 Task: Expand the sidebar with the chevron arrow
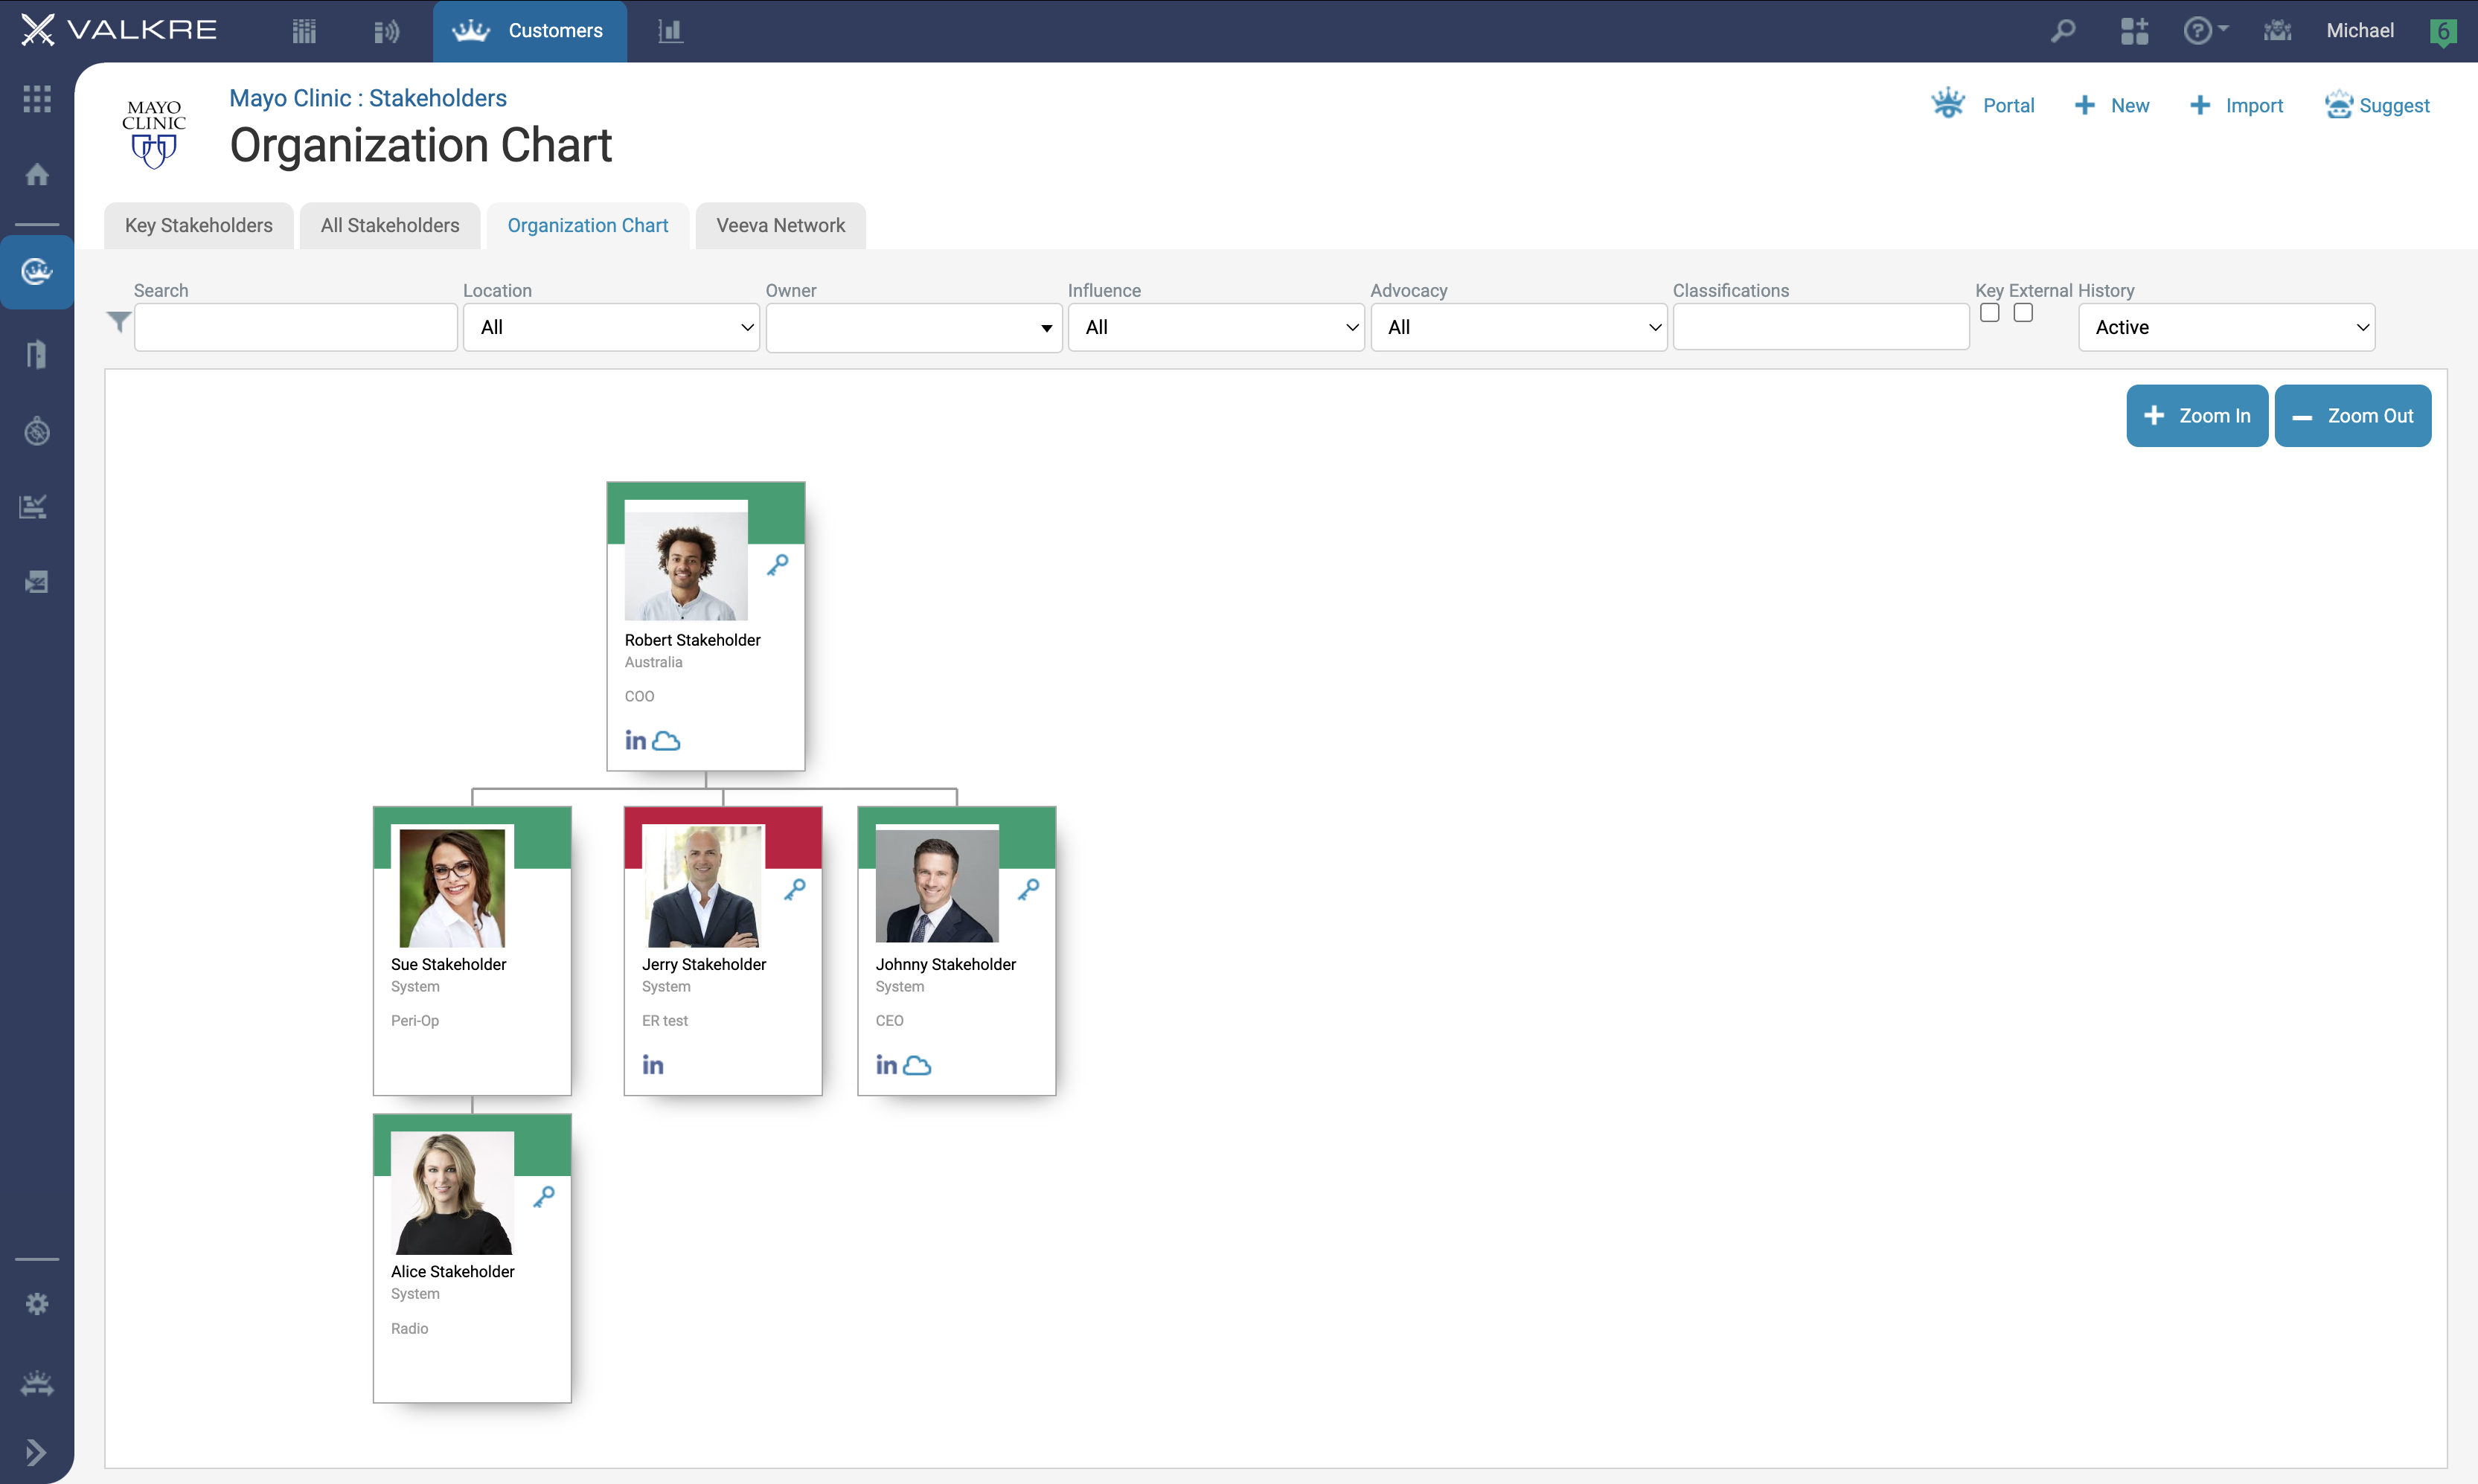tap(36, 1452)
